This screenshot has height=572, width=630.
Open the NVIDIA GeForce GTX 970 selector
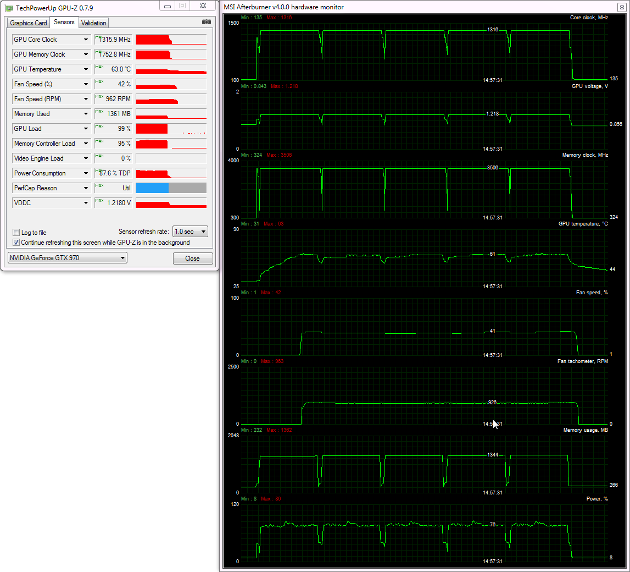pos(68,258)
